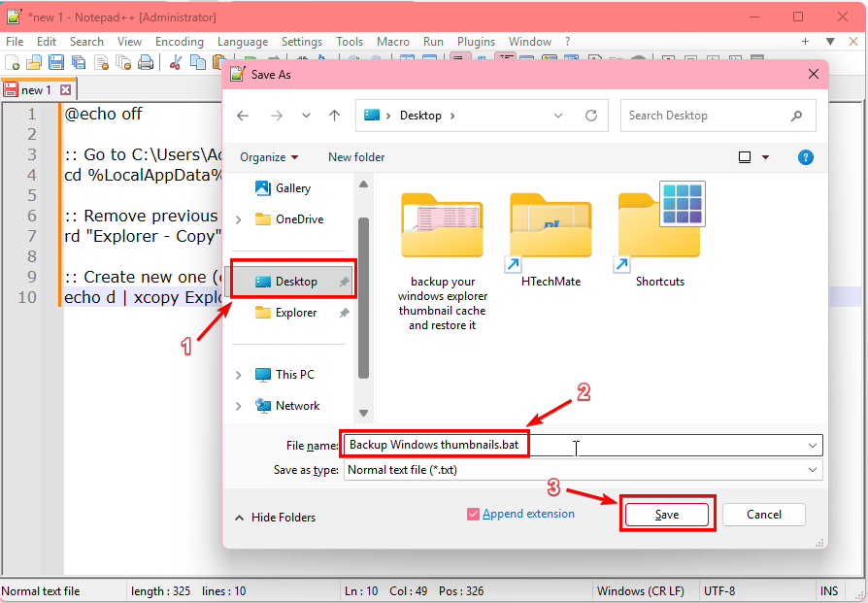This screenshot has width=868, height=603.
Task: Unpin Explorer folder from quick access
Action: coord(344,313)
